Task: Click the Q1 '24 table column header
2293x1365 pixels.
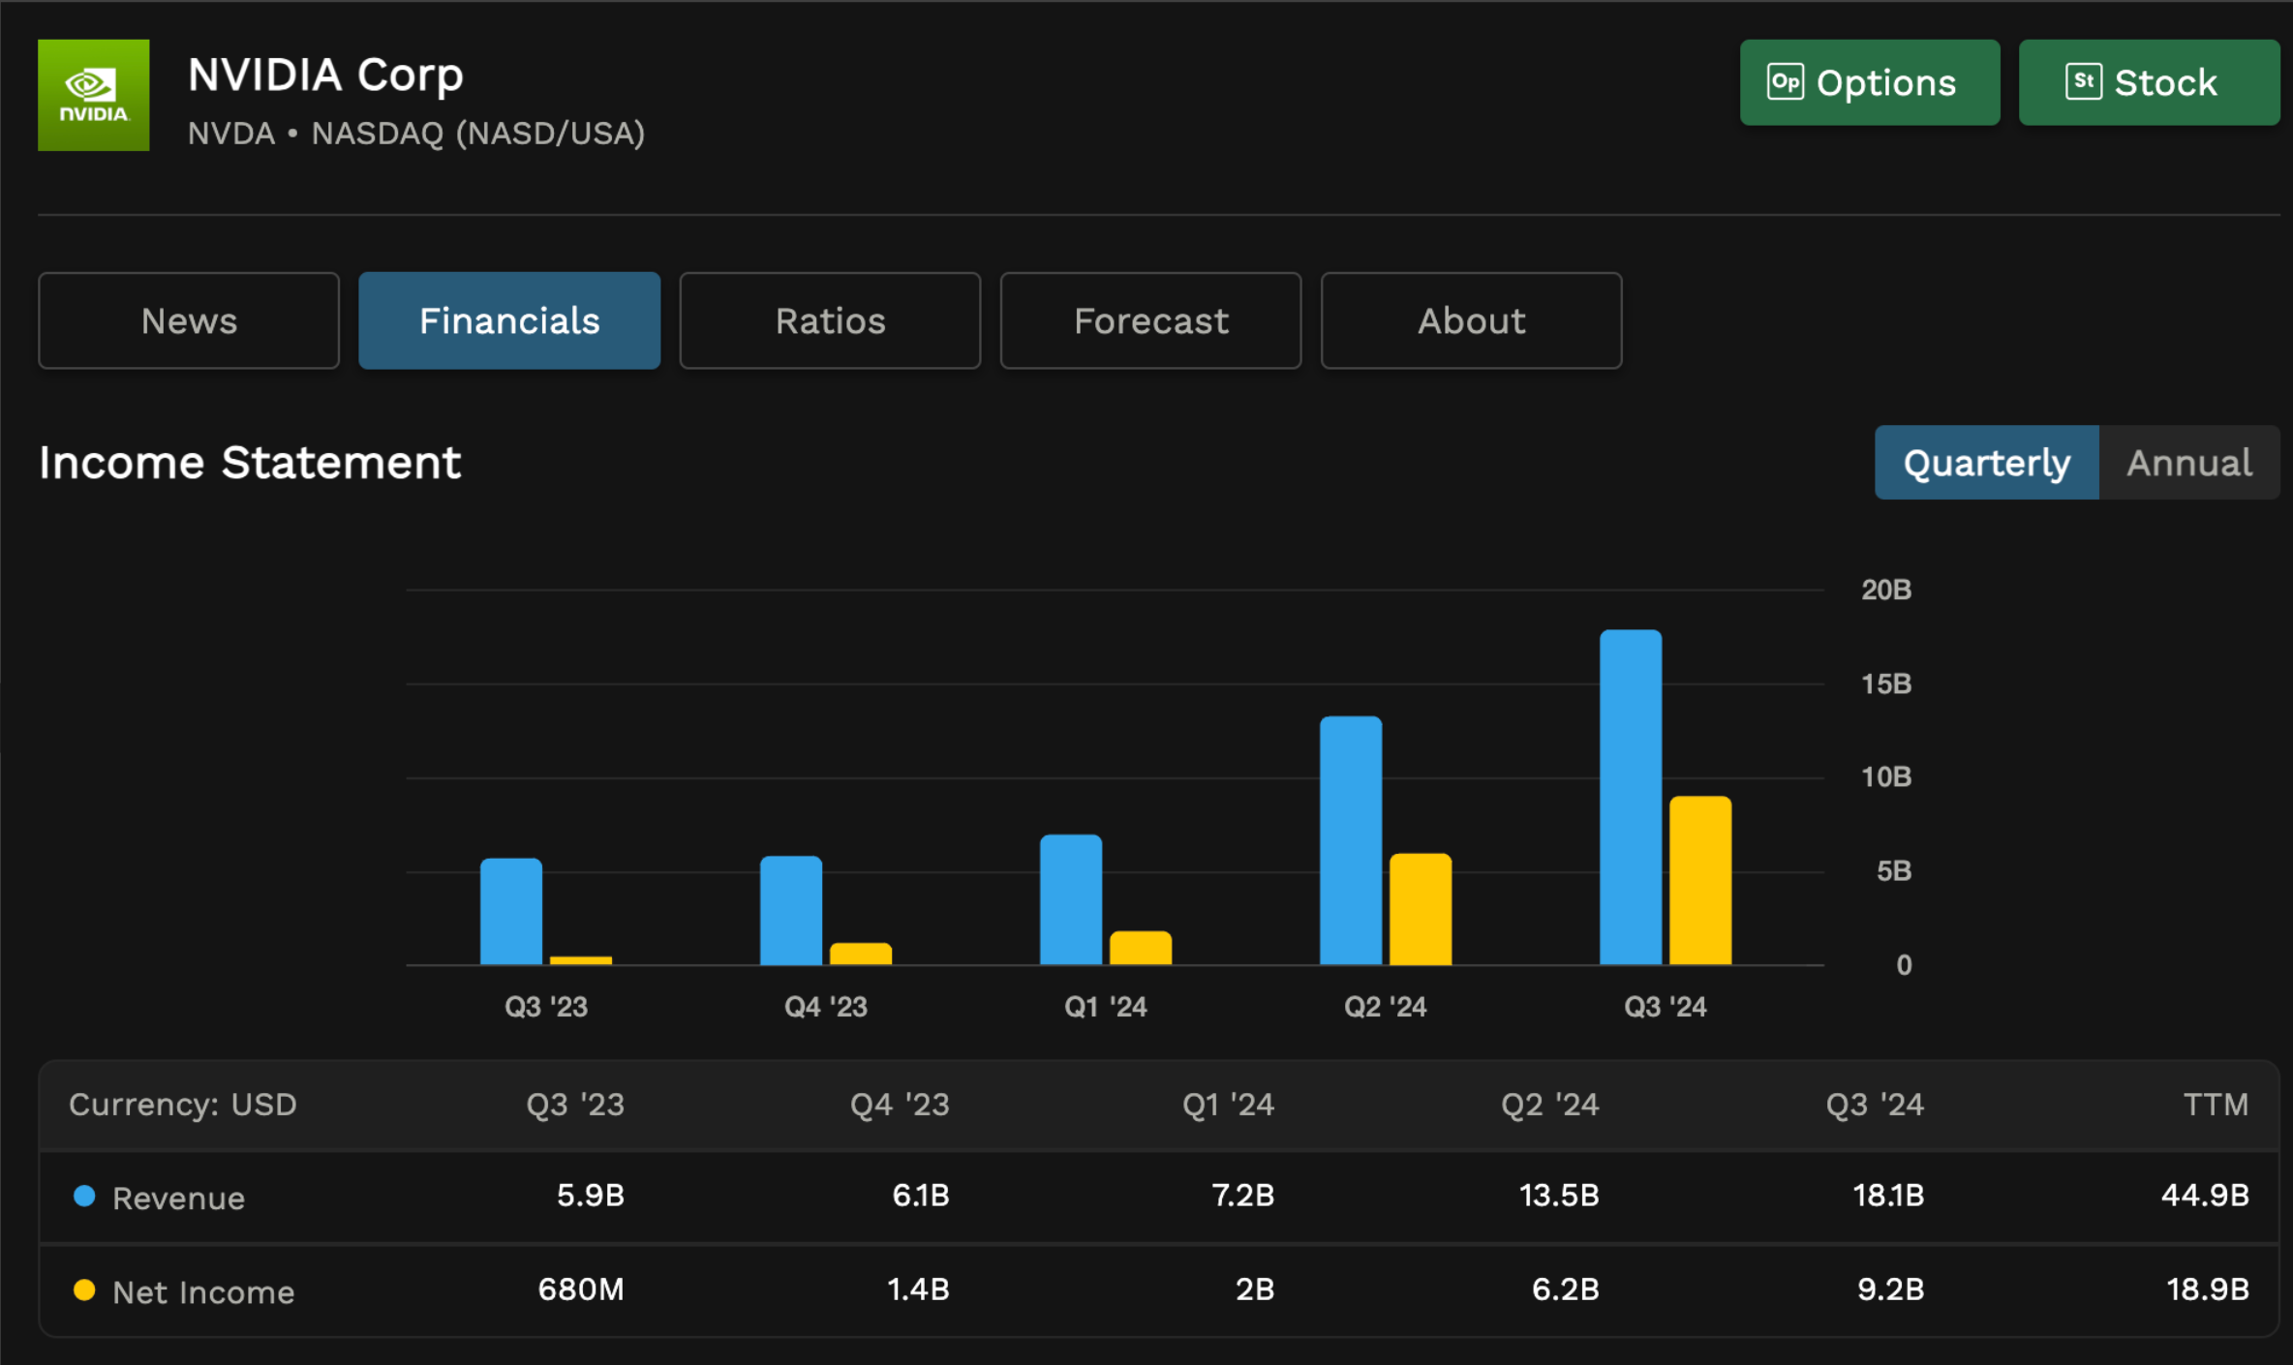Action: pyautogui.click(x=1228, y=1105)
